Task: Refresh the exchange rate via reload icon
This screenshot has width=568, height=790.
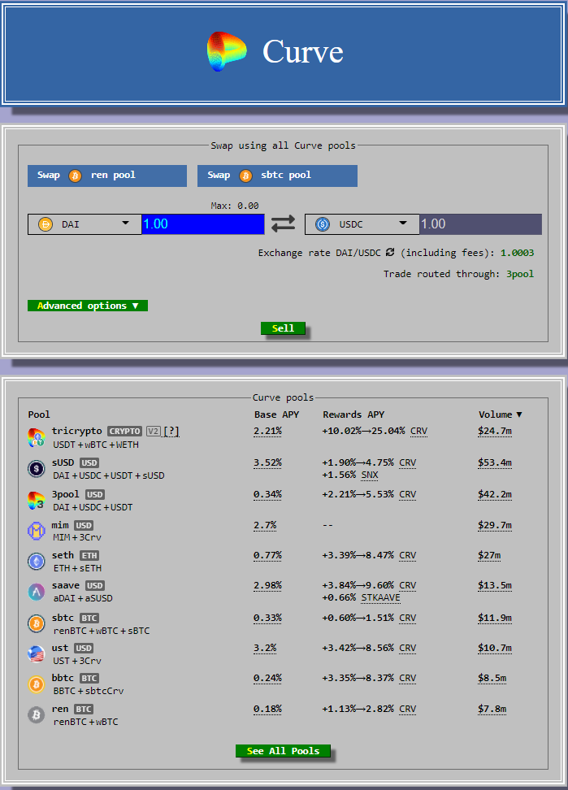Action: [390, 253]
